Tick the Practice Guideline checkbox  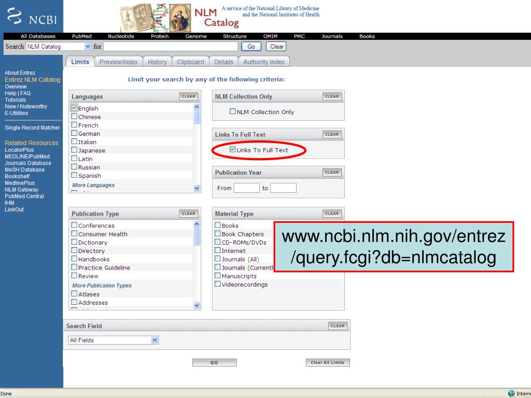point(74,267)
